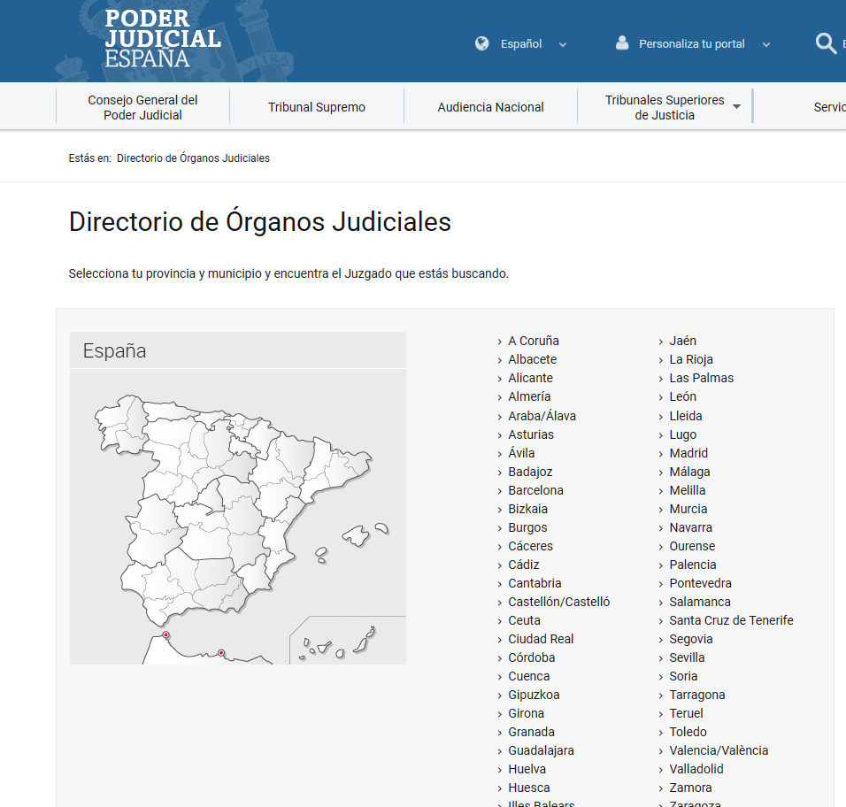Select the Granada province link

pos(531,732)
